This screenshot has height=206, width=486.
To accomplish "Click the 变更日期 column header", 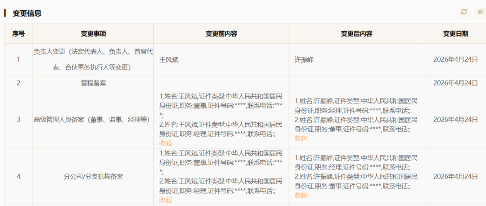I will pos(455,34).
